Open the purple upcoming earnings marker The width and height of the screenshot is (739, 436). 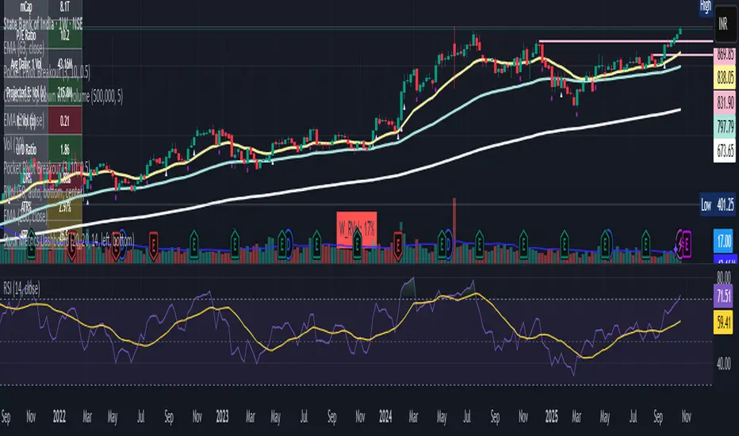[x=687, y=244]
